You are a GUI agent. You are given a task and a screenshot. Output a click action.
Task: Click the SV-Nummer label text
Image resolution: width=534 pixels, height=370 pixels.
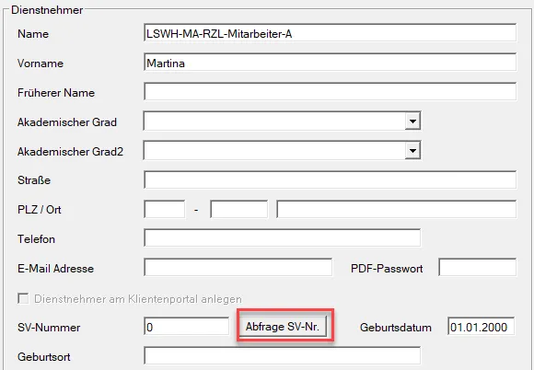click(x=49, y=328)
